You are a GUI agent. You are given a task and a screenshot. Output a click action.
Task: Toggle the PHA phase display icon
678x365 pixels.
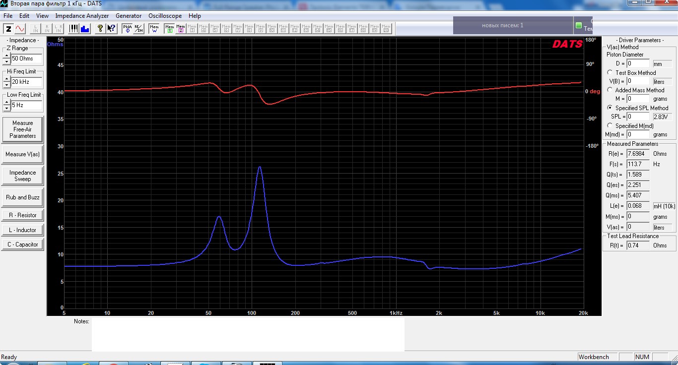(x=128, y=29)
